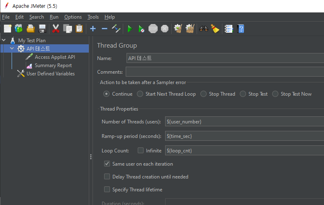This screenshot has width=324, height=205.
Task: Open Search with the binoculars icon
Action: pyautogui.click(x=204, y=29)
